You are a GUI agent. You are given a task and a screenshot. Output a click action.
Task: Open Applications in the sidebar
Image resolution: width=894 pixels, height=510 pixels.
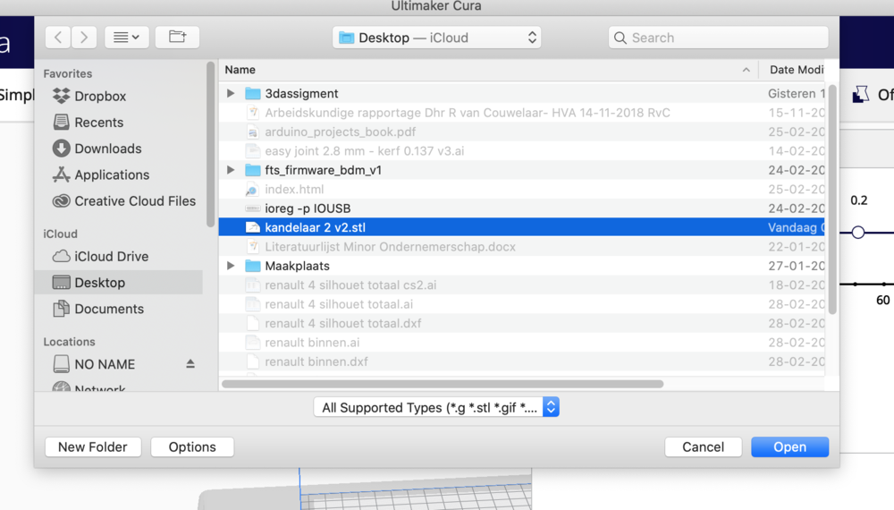(101, 174)
